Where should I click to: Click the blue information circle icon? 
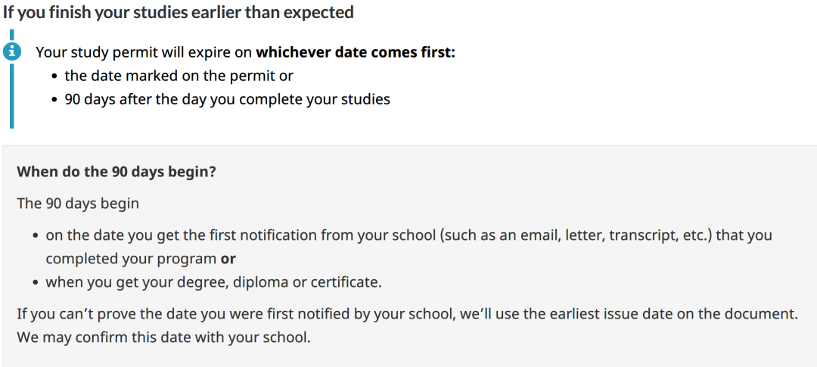click(11, 51)
